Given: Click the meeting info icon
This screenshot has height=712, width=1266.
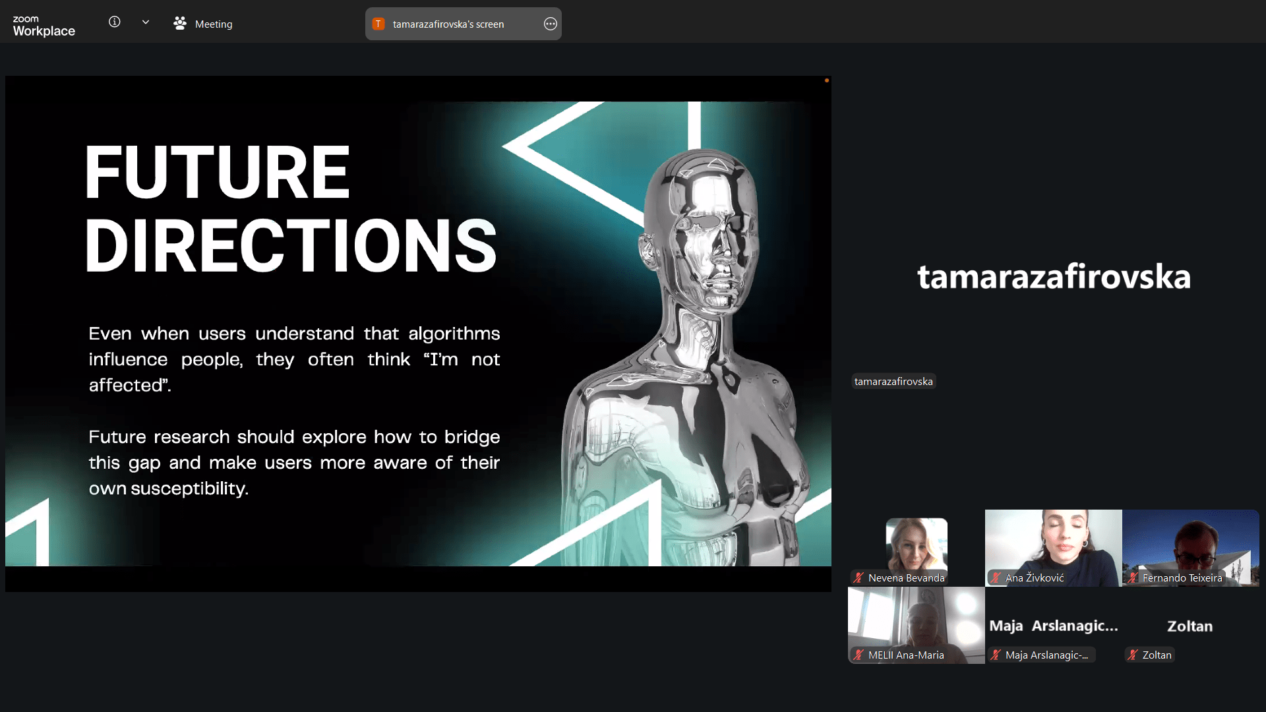Looking at the screenshot, I should (x=114, y=22).
